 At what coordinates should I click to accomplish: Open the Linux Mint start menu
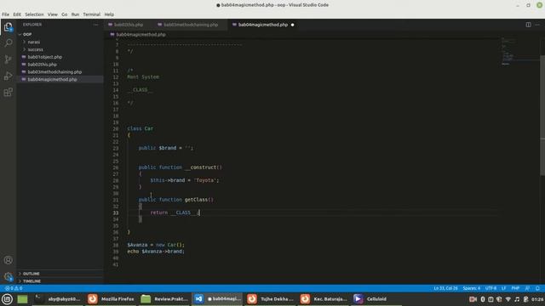pyautogui.click(x=7, y=299)
